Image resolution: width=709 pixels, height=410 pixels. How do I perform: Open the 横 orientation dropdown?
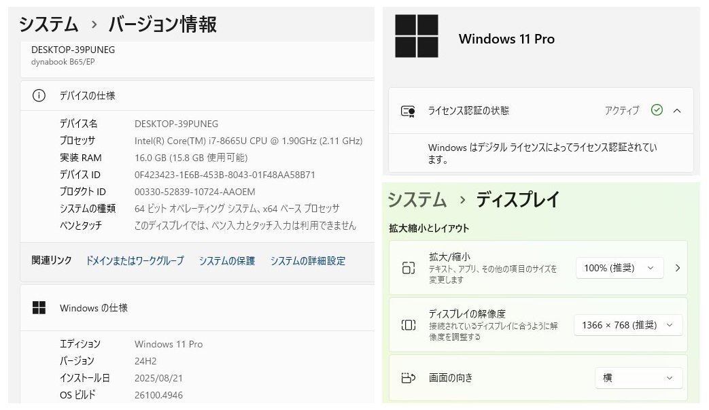pyautogui.click(x=638, y=377)
